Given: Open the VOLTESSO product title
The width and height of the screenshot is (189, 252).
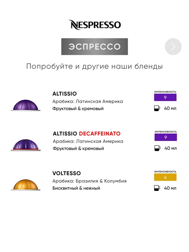Looking at the screenshot, I should 67,173.
